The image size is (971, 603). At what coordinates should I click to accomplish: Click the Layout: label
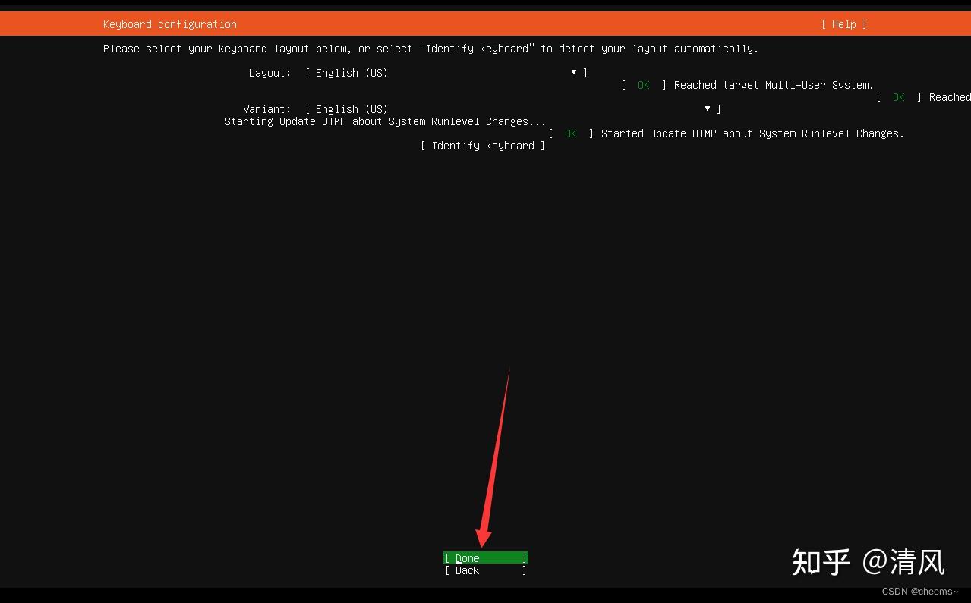pos(270,73)
